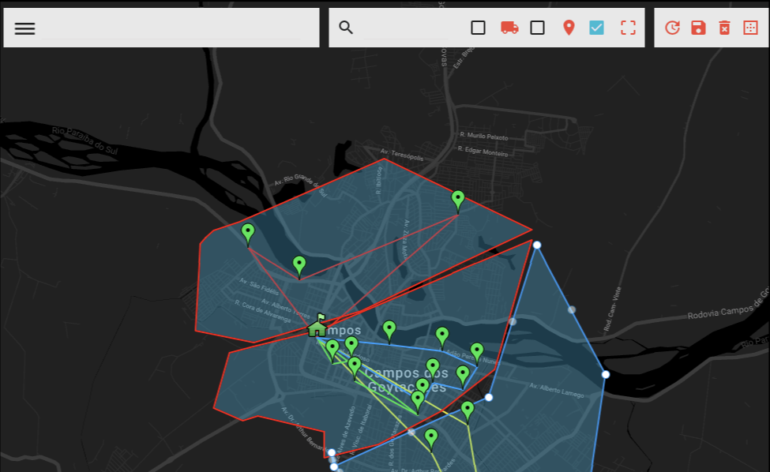The height and width of the screenshot is (472, 770).
Task: Select the green house depot marker
Action: [x=317, y=325]
